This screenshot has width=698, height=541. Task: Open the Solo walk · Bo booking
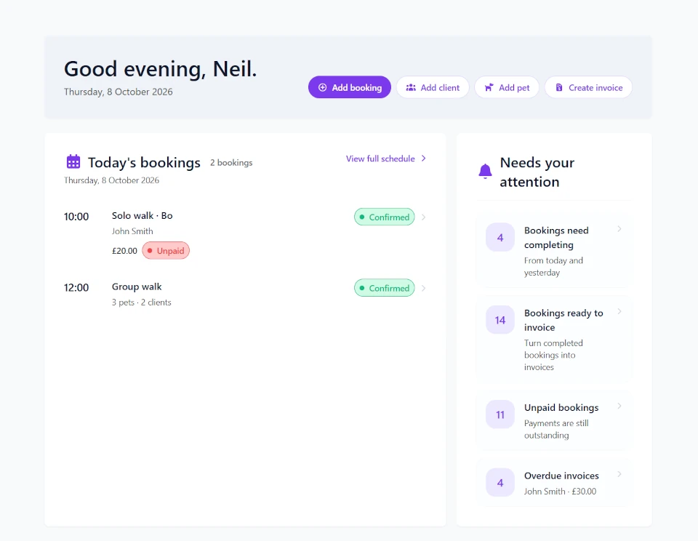point(142,215)
